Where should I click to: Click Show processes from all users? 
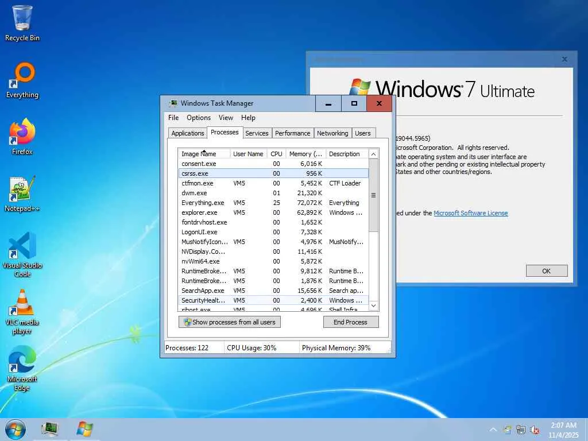tap(230, 322)
